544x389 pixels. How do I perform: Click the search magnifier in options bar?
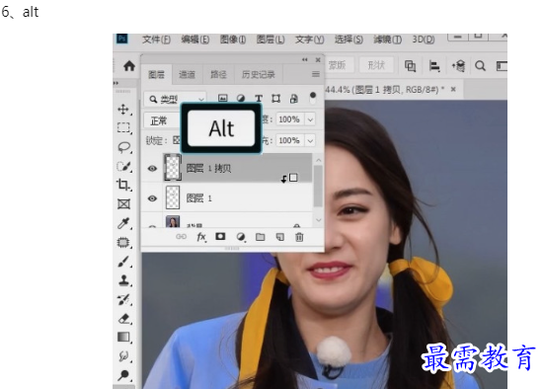(x=480, y=66)
